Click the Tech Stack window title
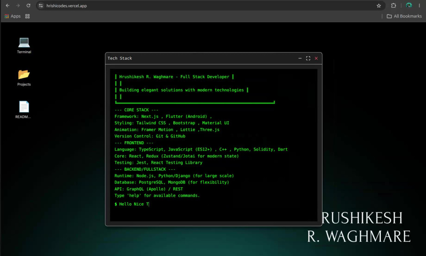Screen dimensions: 426x256 [120, 58]
